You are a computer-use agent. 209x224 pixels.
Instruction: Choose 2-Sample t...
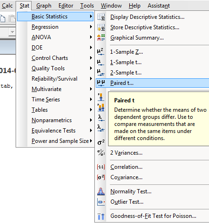pos(152,73)
